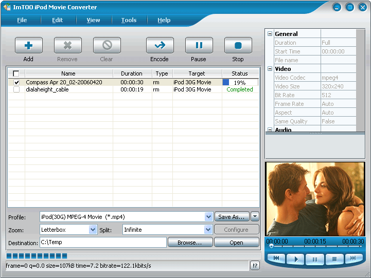
Task: Play the preview video
Action: click(x=296, y=259)
